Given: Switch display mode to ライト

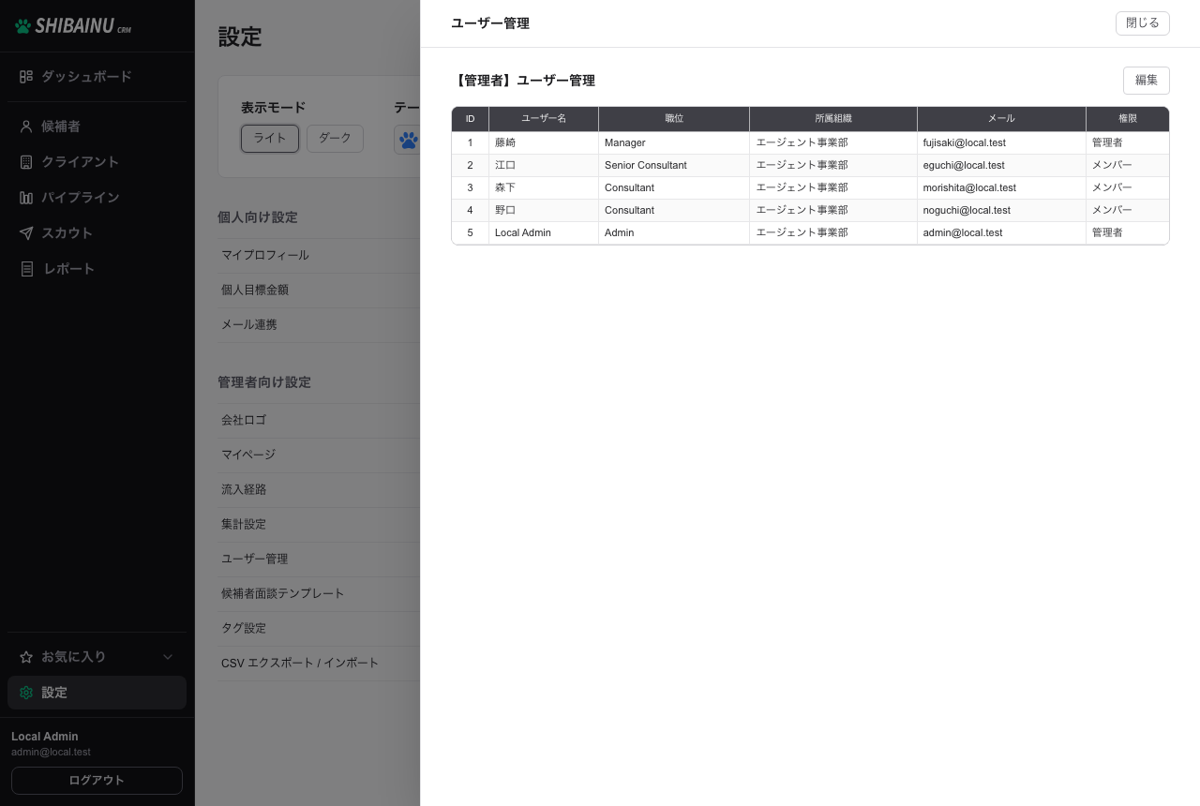Looking at the screenshot, I should [270, 138].
